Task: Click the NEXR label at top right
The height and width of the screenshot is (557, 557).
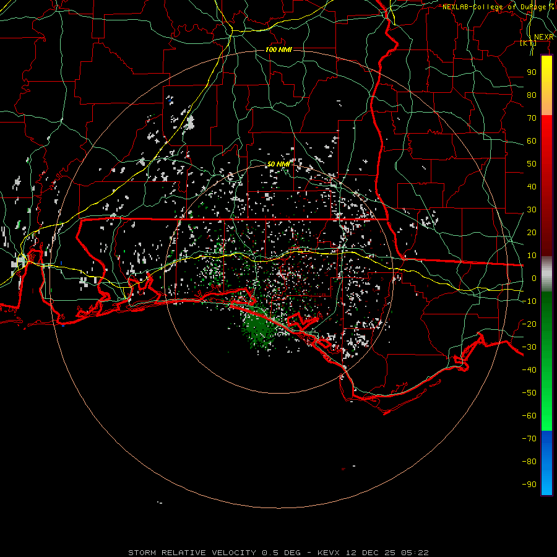Action: tap(543, 37)
